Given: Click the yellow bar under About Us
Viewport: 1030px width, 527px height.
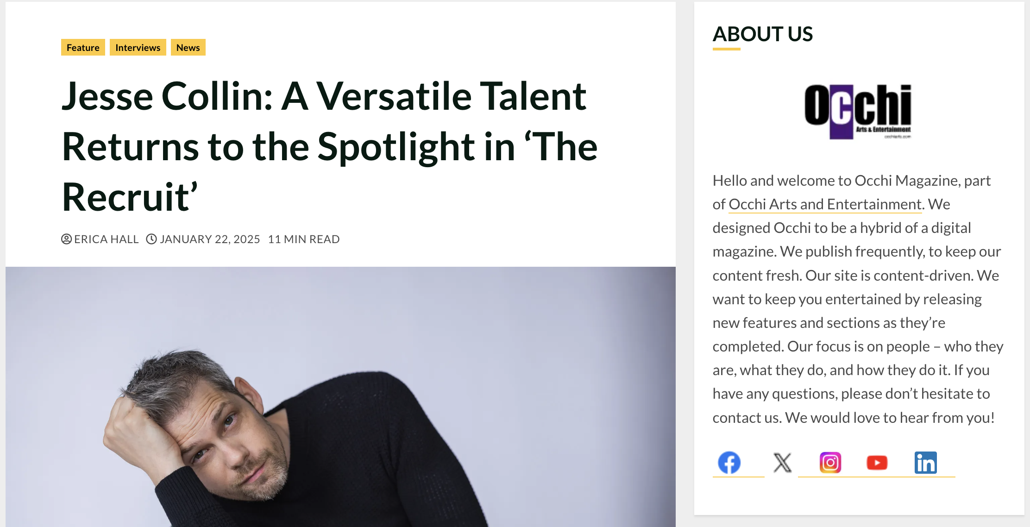Looking at the screenshot, I should (x=726, y=49).
